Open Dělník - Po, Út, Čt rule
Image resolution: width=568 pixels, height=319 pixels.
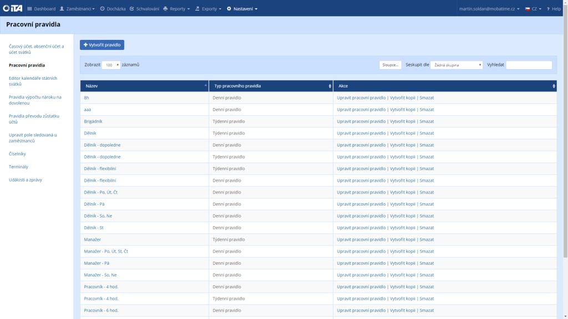tap(101, 192)
